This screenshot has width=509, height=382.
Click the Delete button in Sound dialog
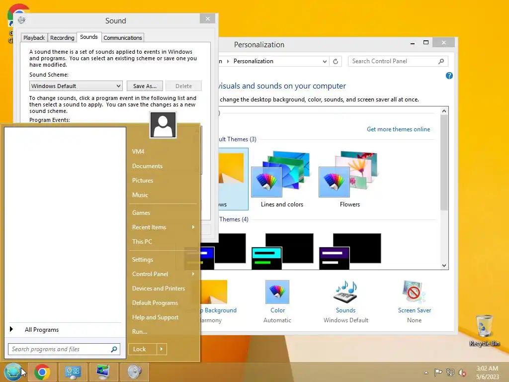[184, 86]
